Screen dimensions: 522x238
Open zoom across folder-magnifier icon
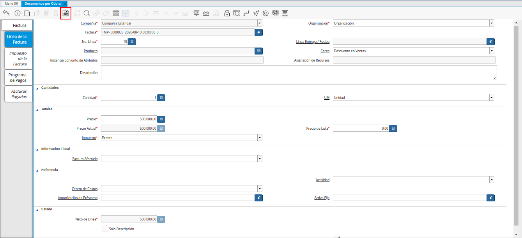coord(237,13)
